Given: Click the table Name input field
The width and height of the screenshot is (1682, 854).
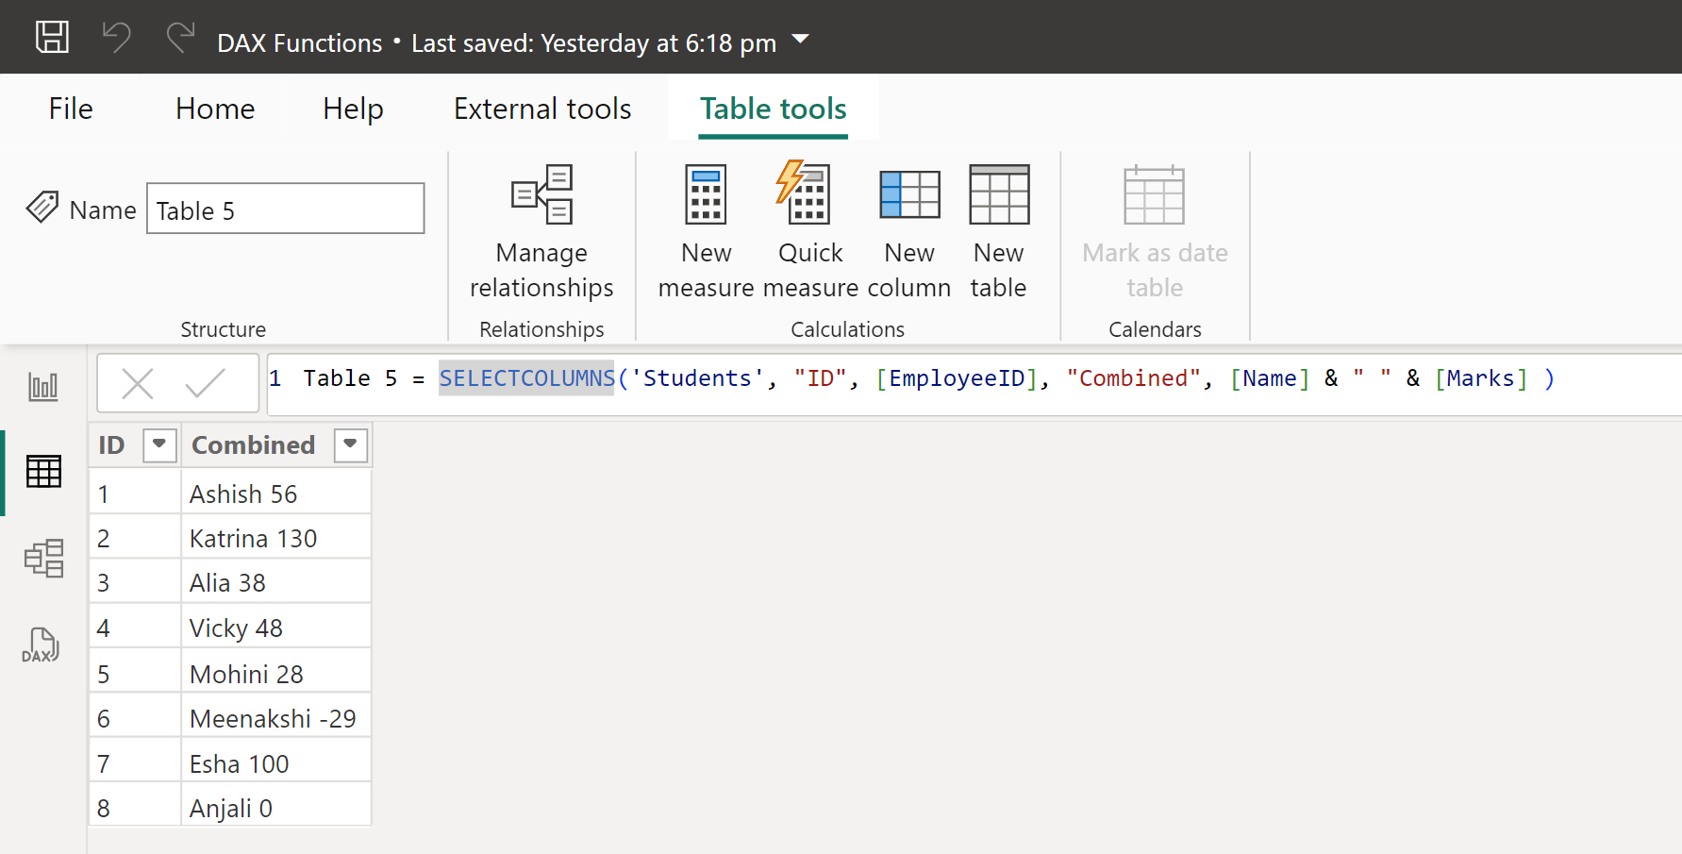Looking at the screenshot, I should (x=285, y=209).
